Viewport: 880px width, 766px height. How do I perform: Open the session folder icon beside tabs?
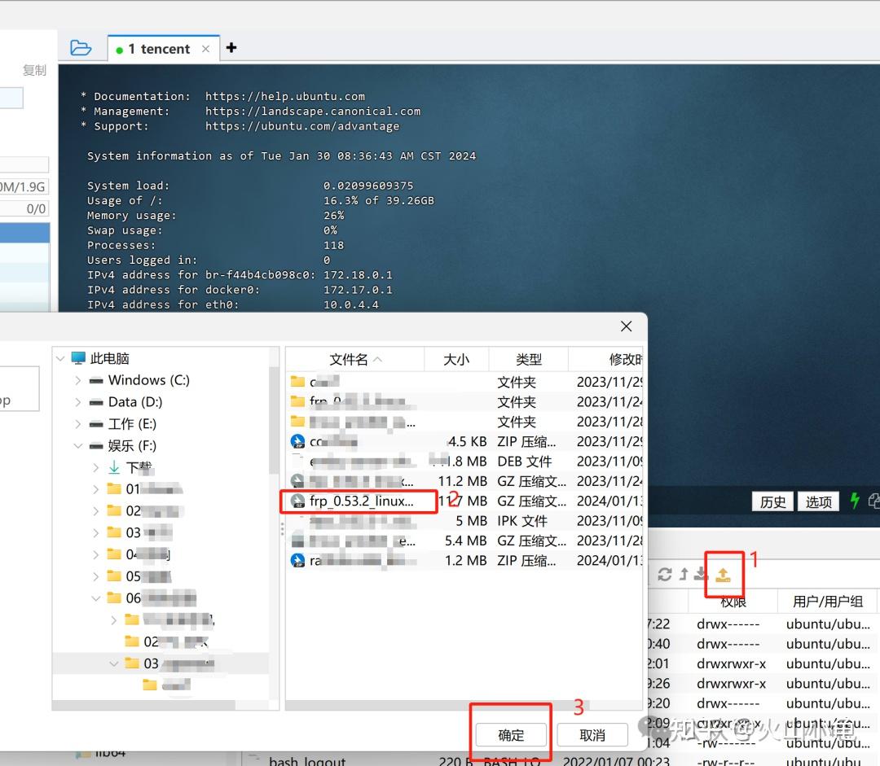pos(81,48)
